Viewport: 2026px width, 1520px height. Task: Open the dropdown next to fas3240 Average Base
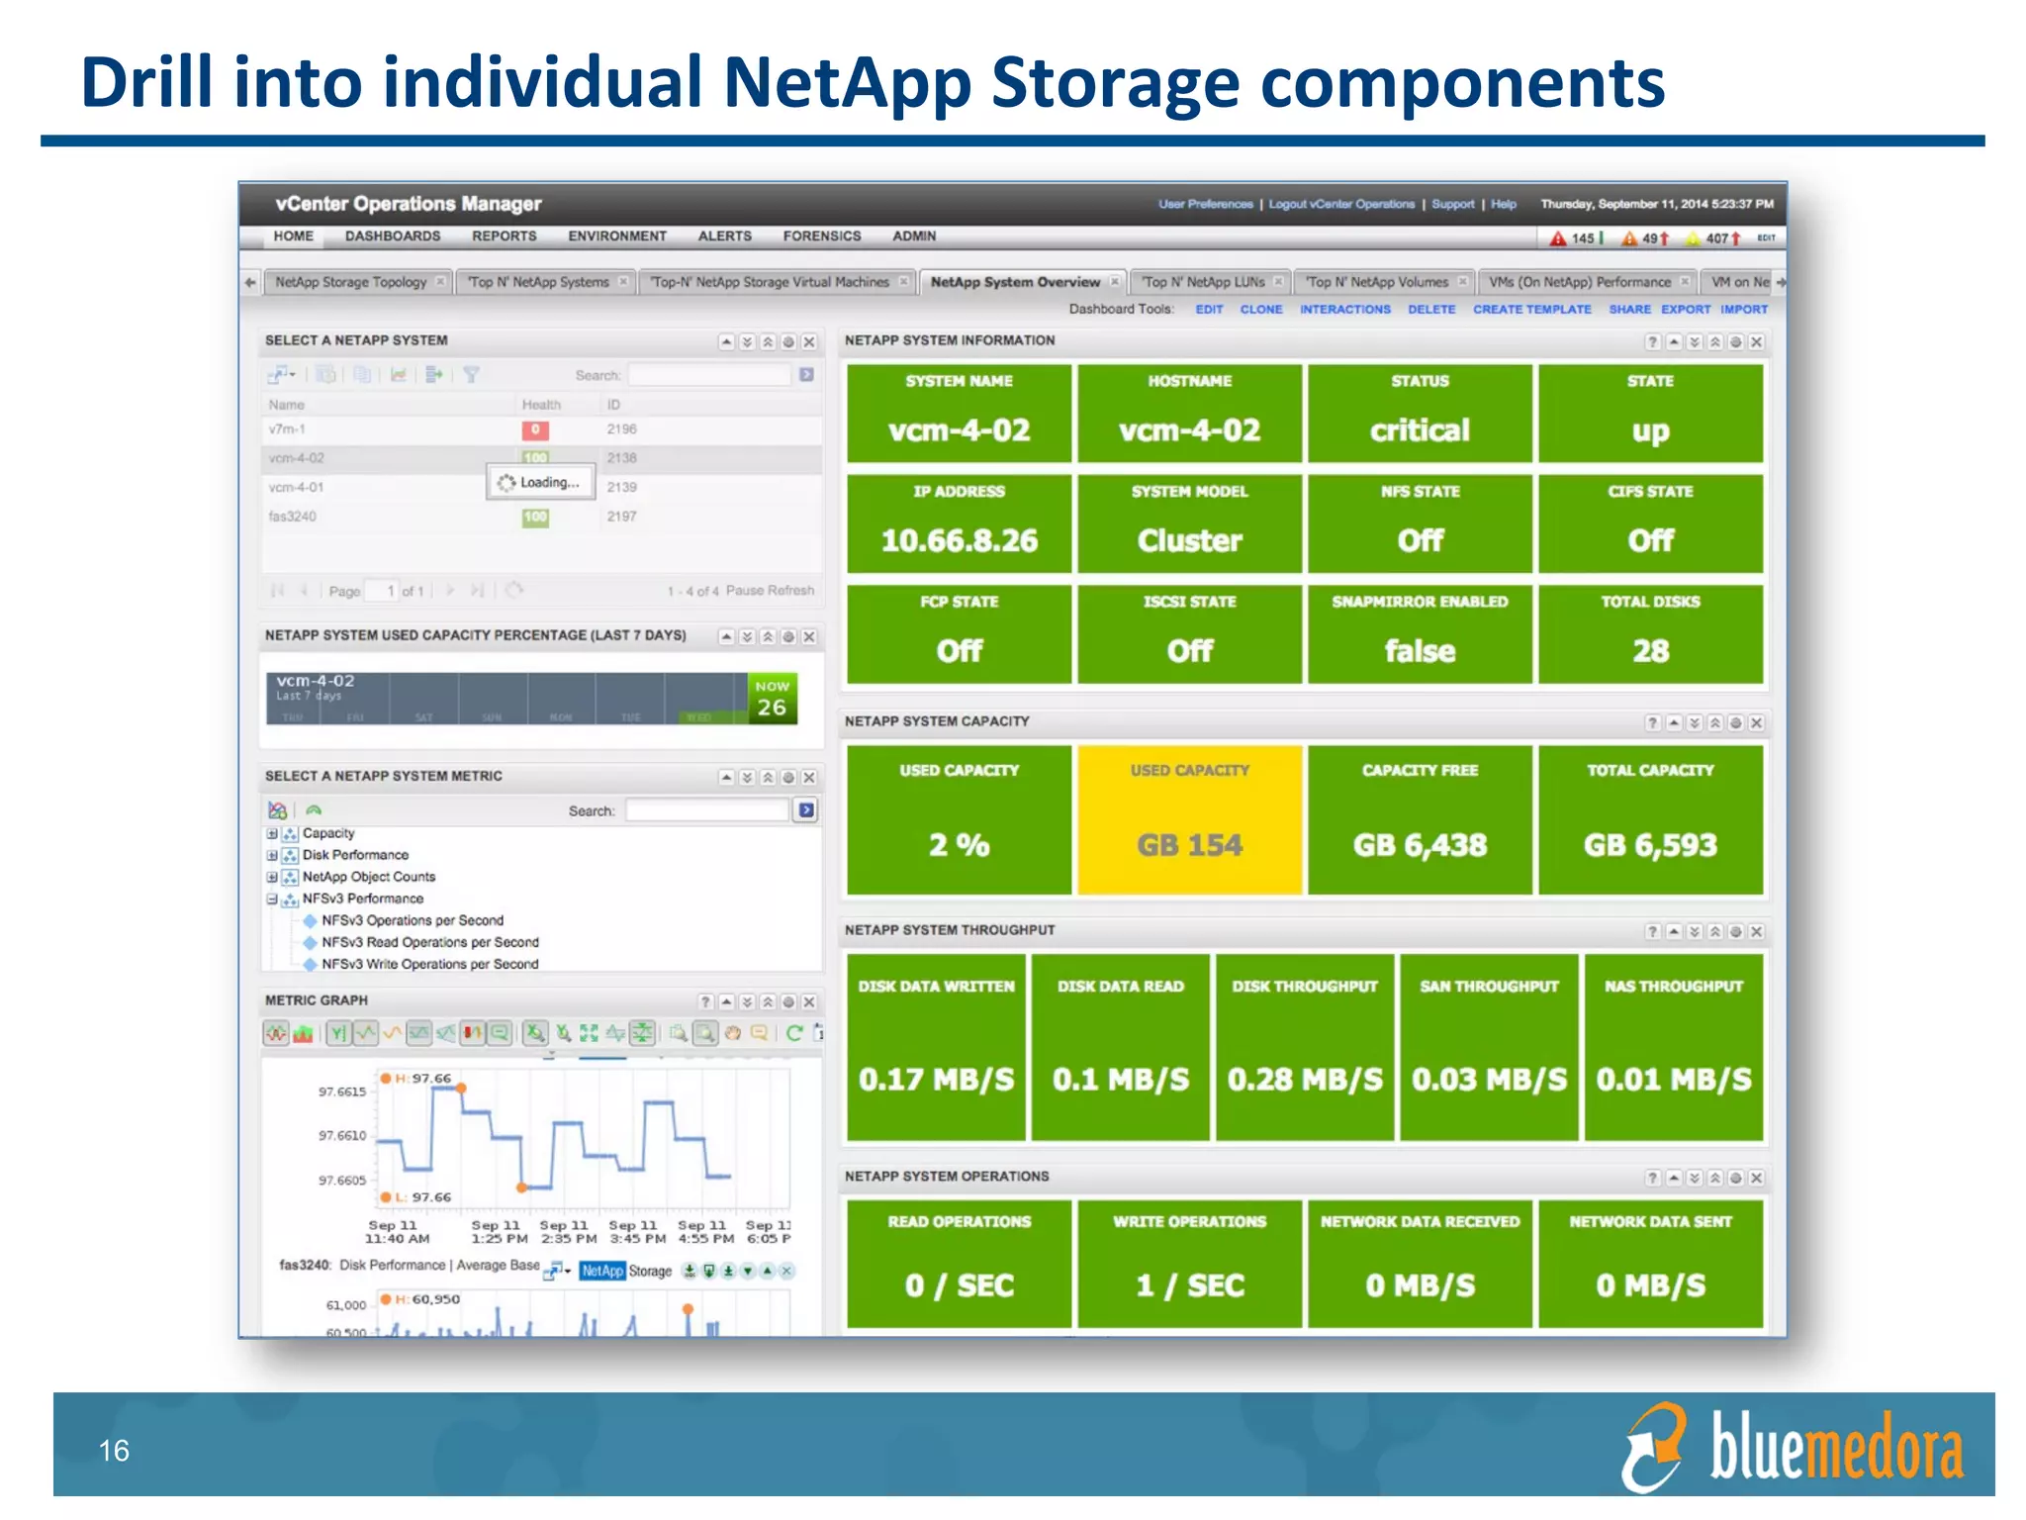[x=558, y=1271]
